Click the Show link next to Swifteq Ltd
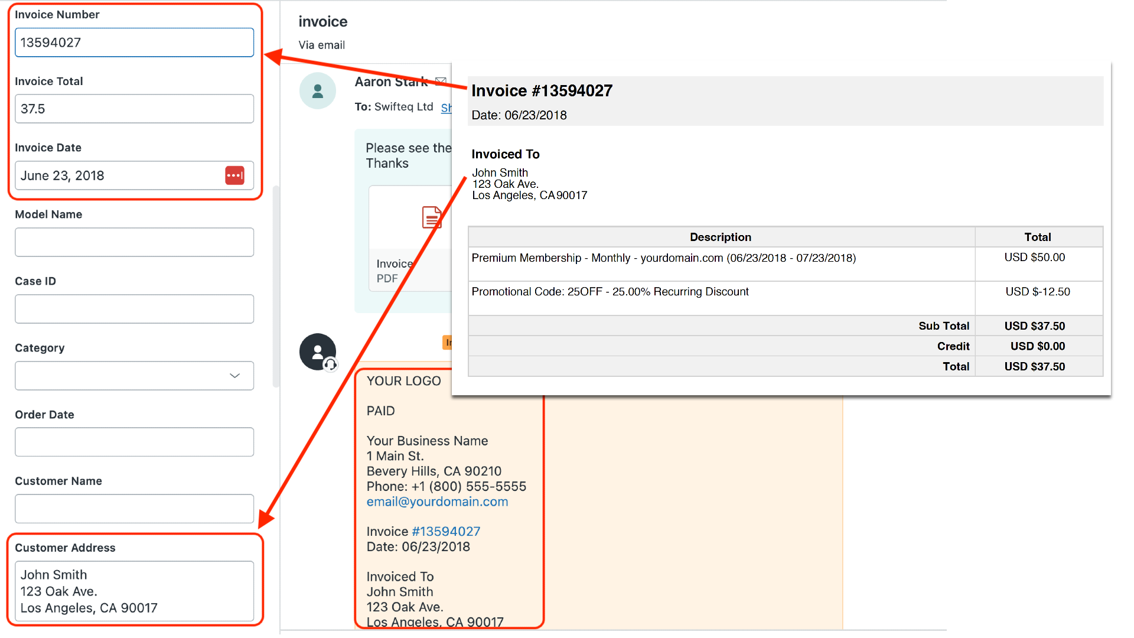Screen dimensions: 1134x638 coord(449,108)
